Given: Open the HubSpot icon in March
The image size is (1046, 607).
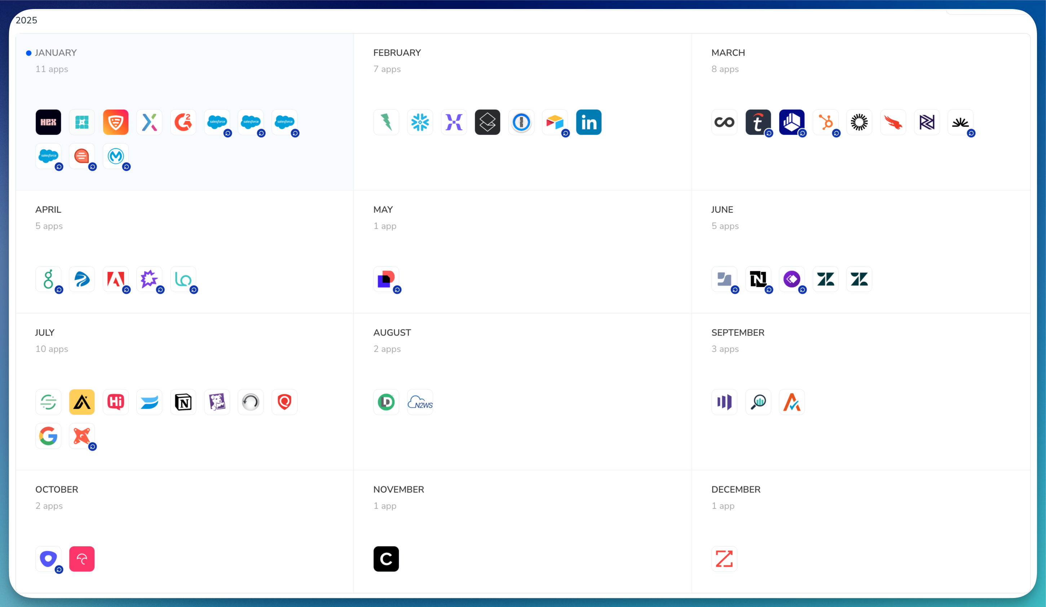Looking at the screenshot, I should (x=826, y=122).
